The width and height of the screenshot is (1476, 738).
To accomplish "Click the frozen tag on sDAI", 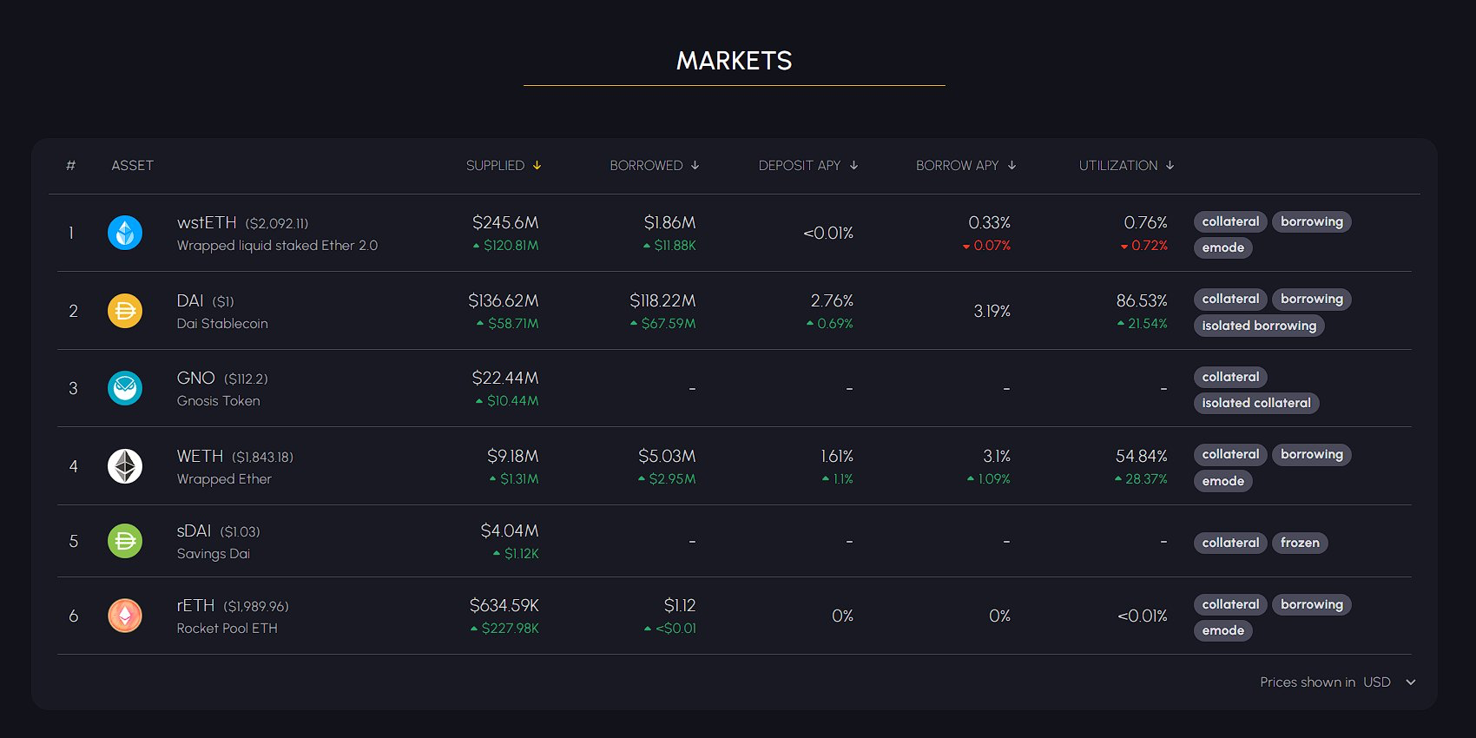I will coord(1299,543).
